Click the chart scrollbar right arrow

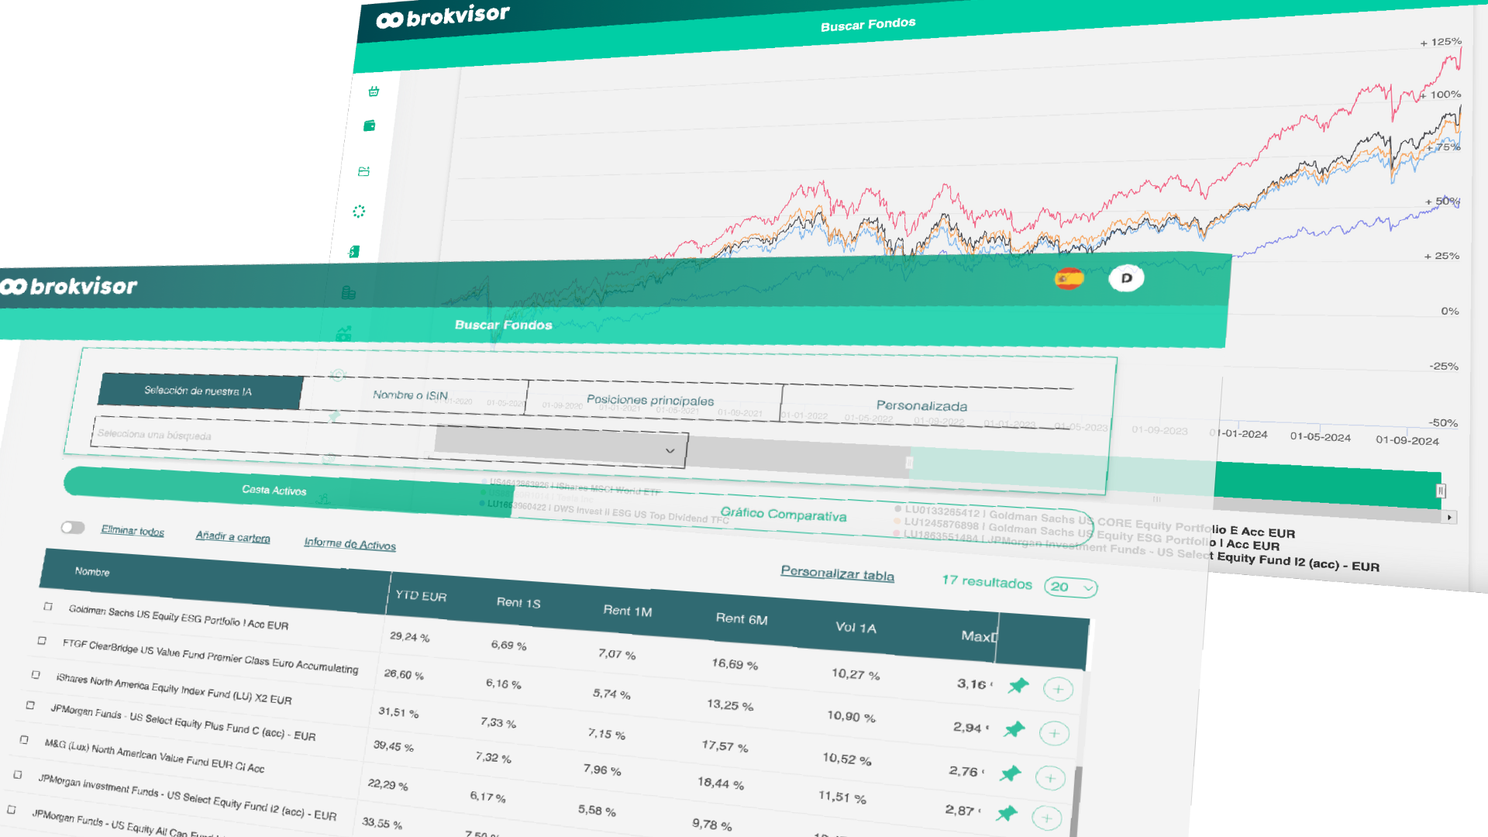[1449, 518]
